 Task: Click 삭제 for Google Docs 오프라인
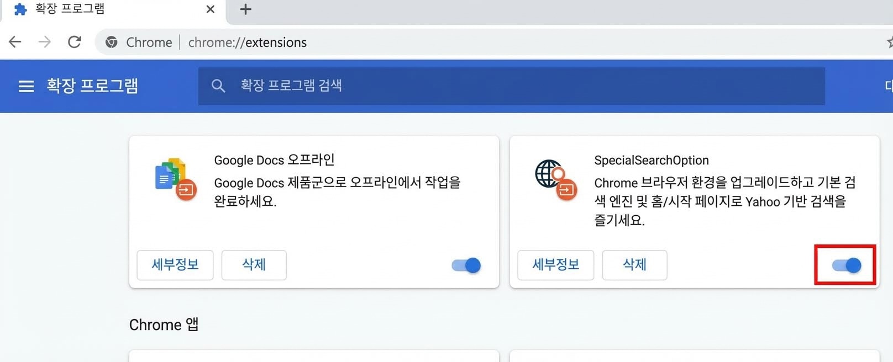point(254,265)
